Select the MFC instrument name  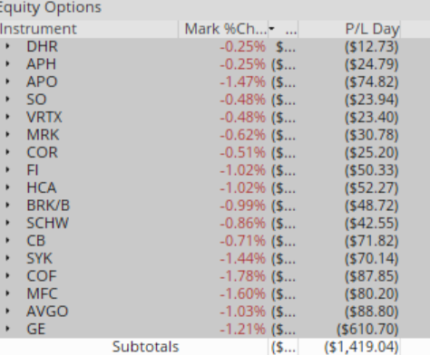42,293
